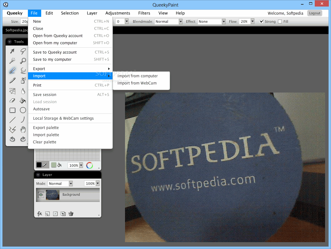This screenshot has height=249, width=331.
Task: Open the Help menu
Action: (180, 13)
